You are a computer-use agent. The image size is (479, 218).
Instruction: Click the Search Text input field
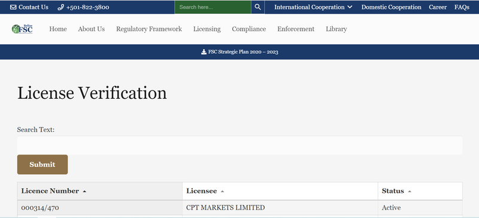(x=240, y=145)
